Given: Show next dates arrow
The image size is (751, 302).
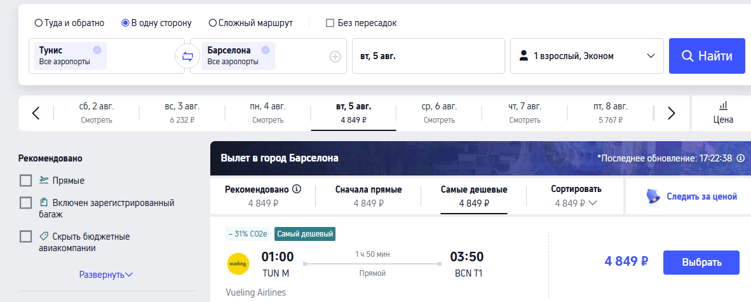Looking at the screenshot, I should click(671, 113).
